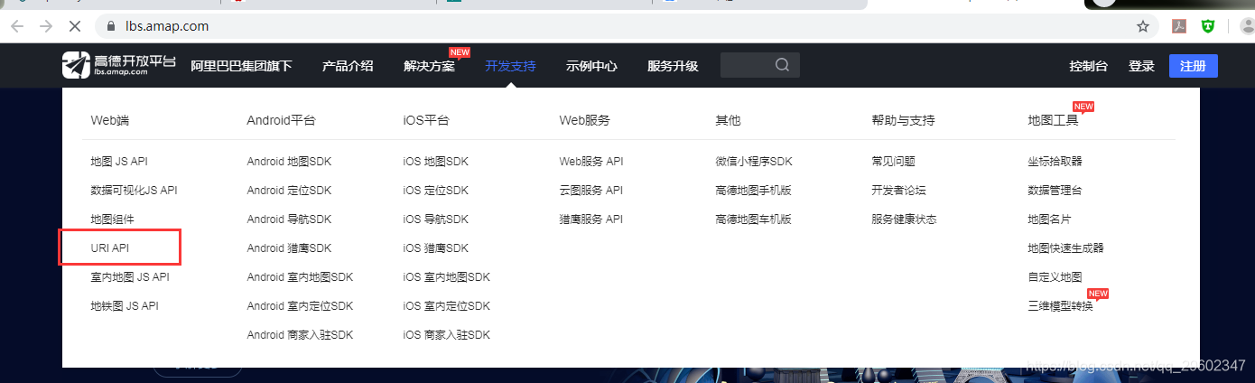The width and height of the screenshot is (1255, 383).
Task: Open iOS 导航SDK link
Action: (x=436, y=220)
